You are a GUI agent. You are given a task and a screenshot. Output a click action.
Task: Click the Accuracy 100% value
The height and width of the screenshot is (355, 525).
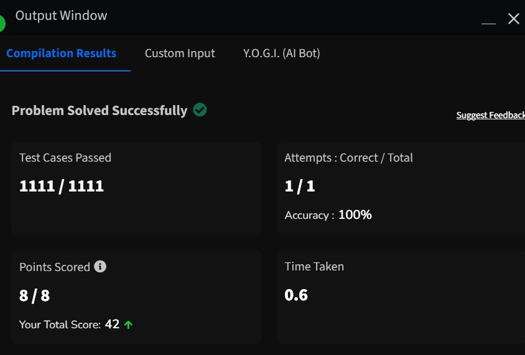[x=355, y=215]
